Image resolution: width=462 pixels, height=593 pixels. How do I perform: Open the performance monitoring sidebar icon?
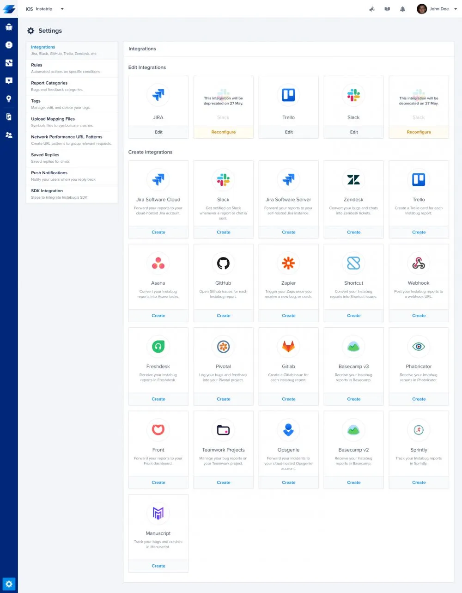9,63
